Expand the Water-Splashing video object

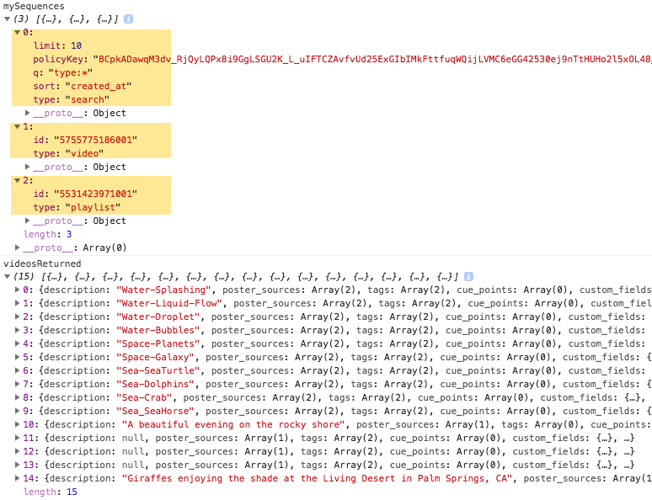point(18,290)
